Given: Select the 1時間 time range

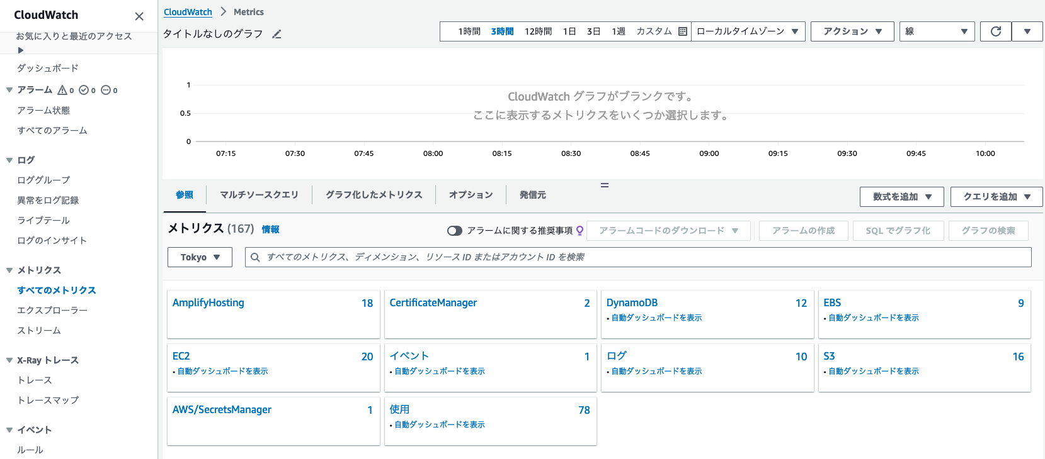Looking at the screenshot, I should pos(469,31).
